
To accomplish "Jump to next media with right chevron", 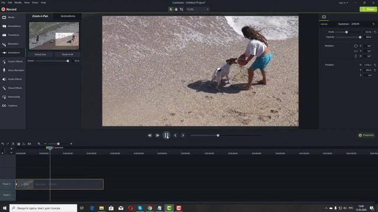I will (183, 135).
